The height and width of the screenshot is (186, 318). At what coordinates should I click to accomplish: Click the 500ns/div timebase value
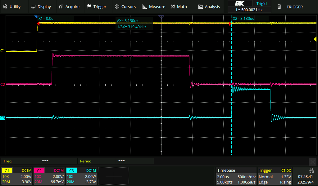[x=246, y=177]
